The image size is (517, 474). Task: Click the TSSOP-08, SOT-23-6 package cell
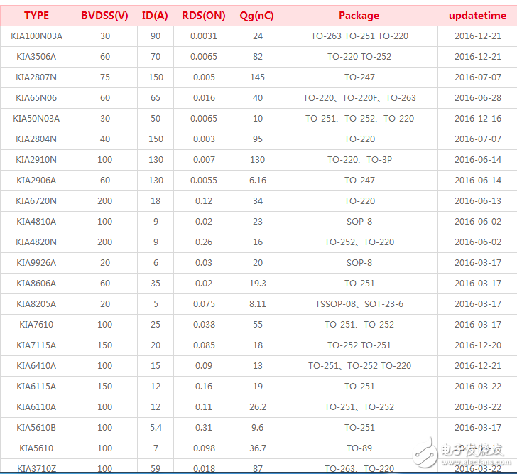point(359,304)
